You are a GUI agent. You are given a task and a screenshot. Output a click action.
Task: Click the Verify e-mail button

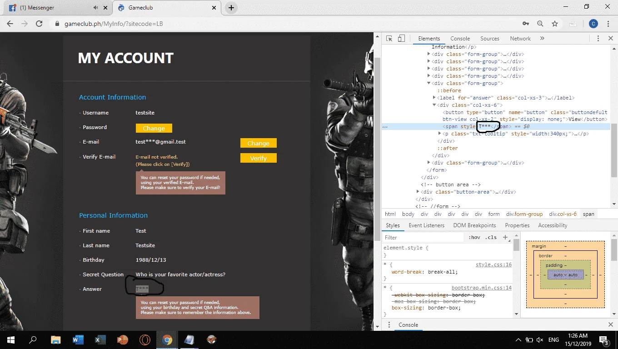(x=259, y=158)
